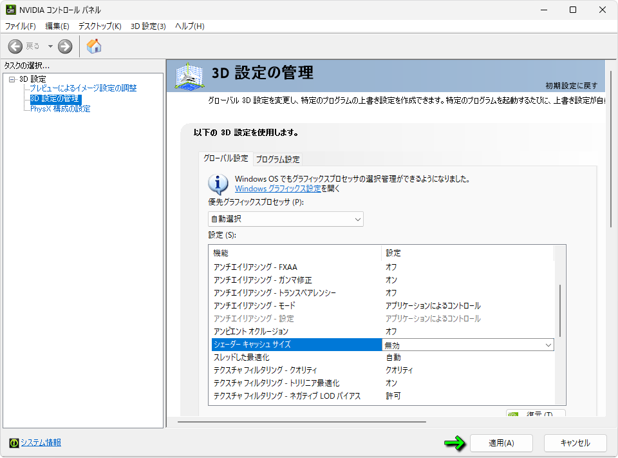Screen dimensions: 618x458
Task: Click the settings list vertical scrollbar thumb
Action: pyautogui.click(x=559, y=311)
